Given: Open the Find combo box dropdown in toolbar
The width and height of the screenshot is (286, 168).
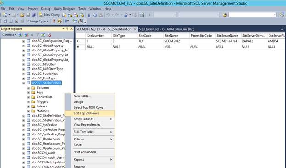Looking at the screenshot, I should [x=275, y=15].
